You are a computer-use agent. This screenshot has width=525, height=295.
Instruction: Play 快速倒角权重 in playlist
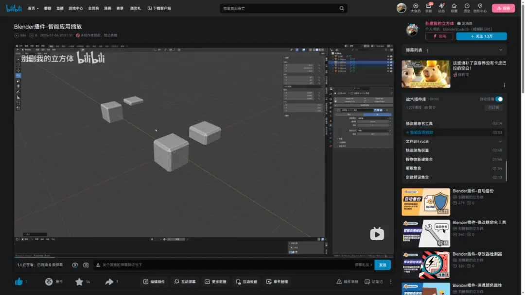(454, 150)
